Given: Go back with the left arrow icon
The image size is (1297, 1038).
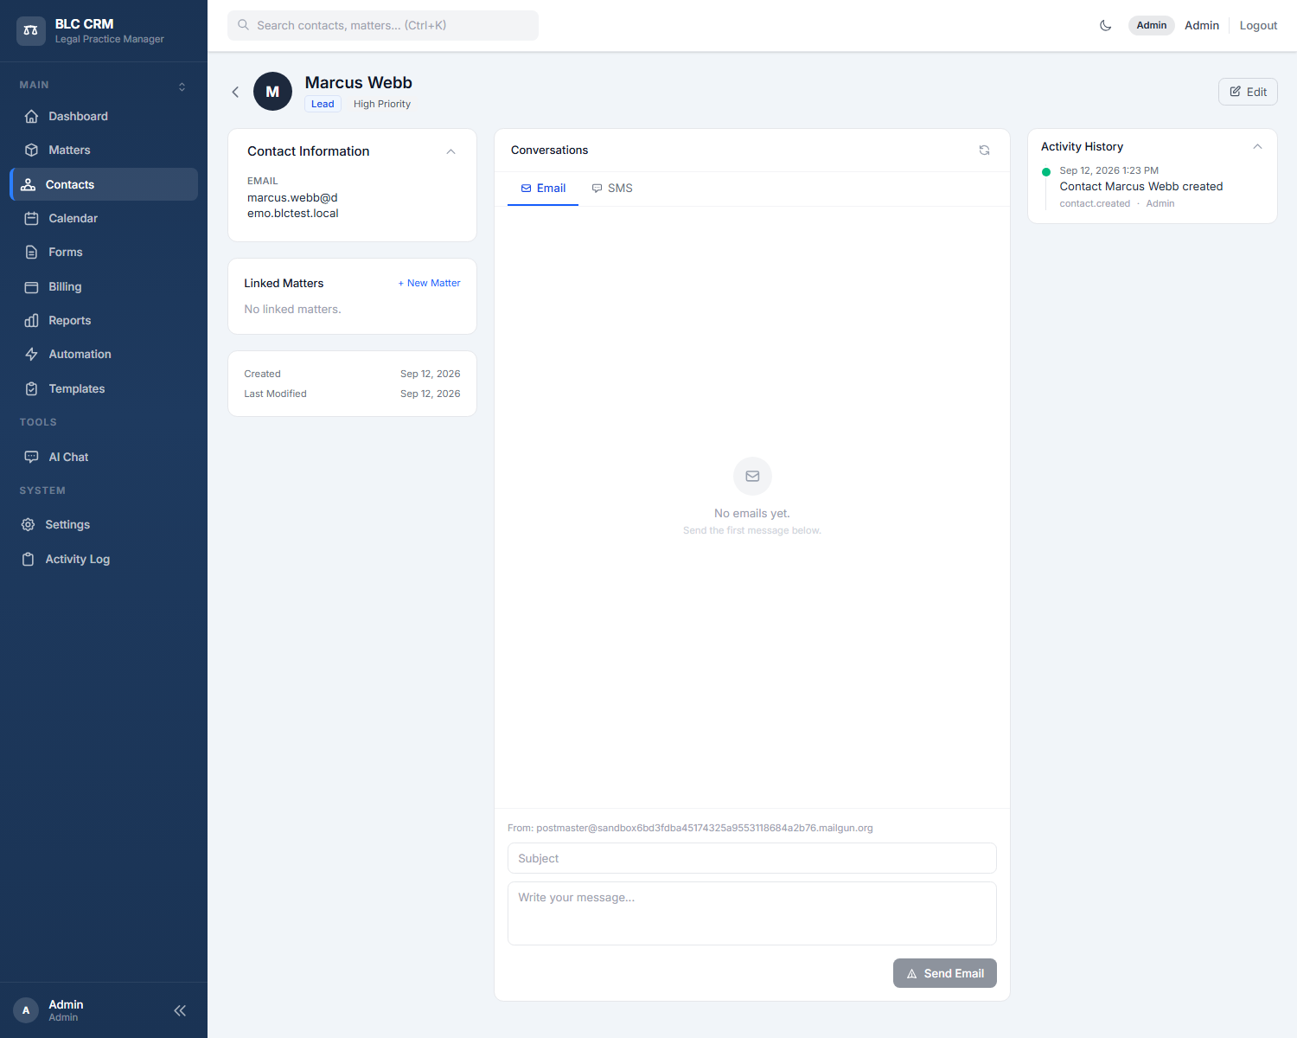Looking at the screenshot, I should point(235,92).
